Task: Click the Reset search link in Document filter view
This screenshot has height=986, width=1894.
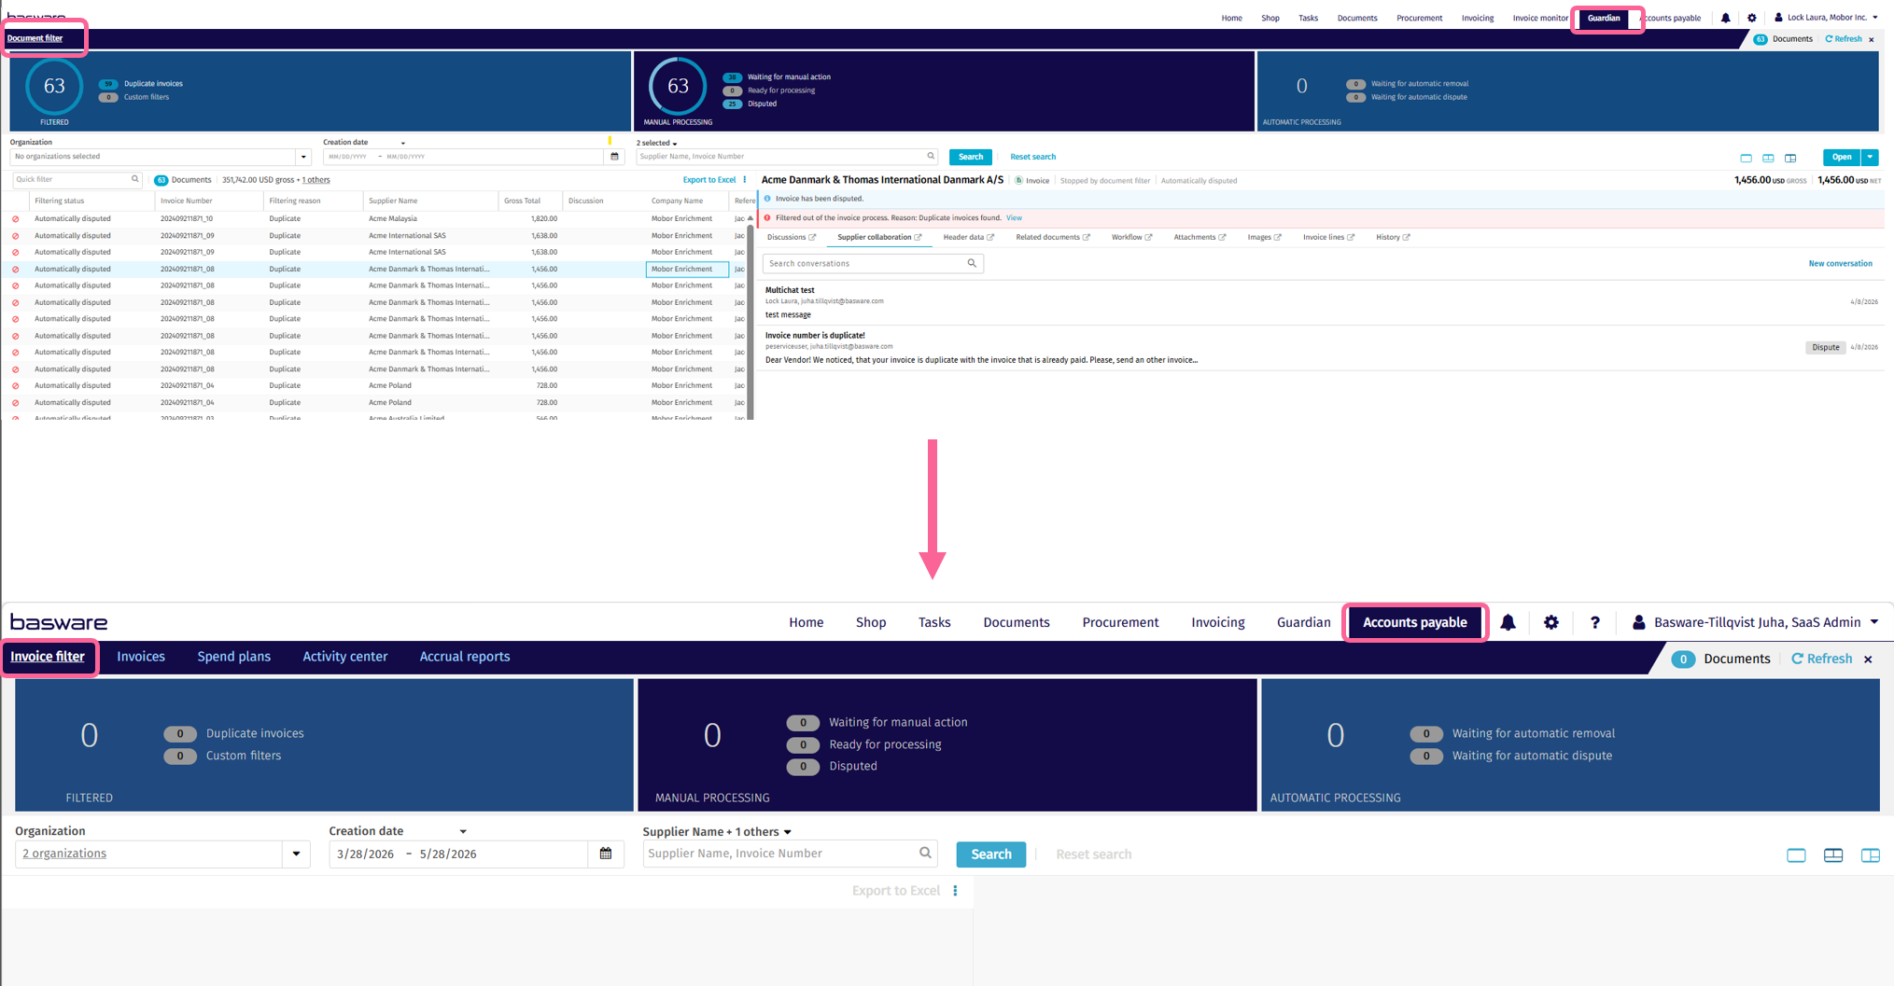Action: click(x=1032, y=158)
